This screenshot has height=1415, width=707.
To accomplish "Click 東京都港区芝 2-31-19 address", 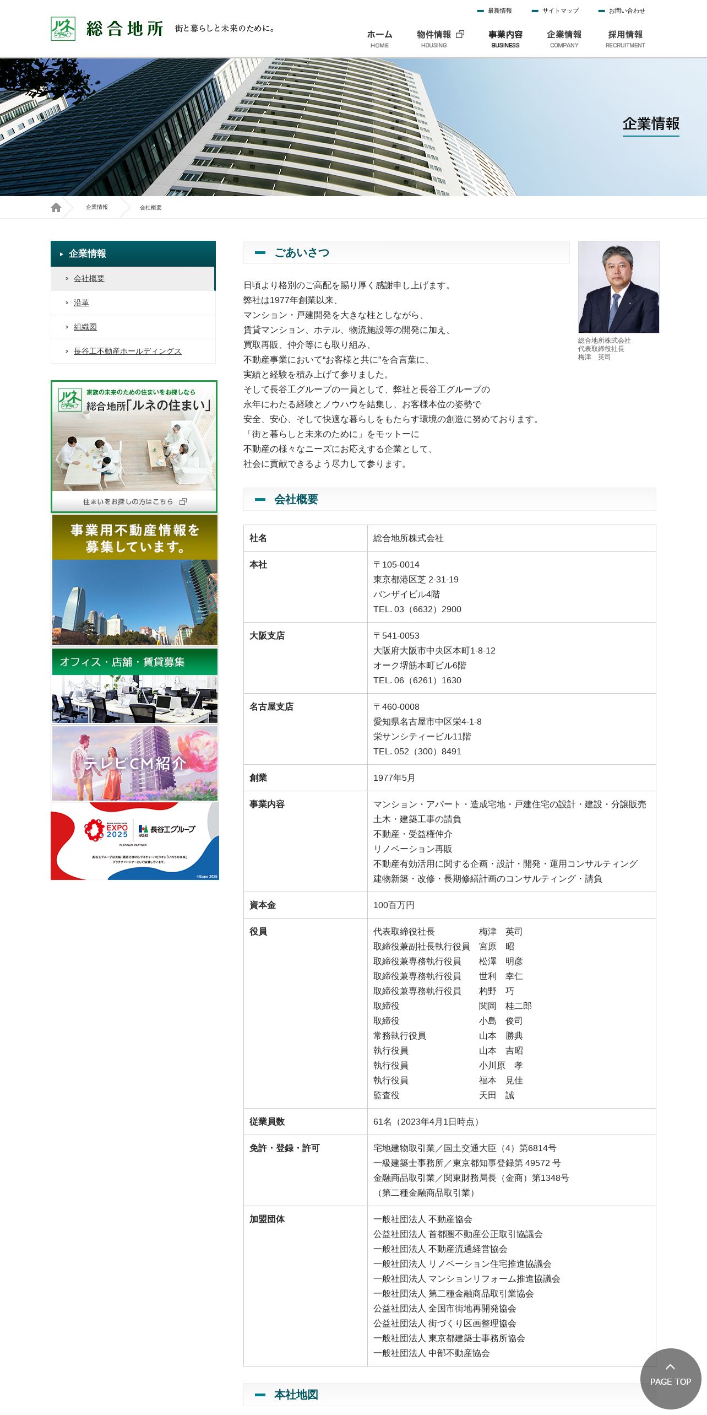I will click(x=416, y=580).
